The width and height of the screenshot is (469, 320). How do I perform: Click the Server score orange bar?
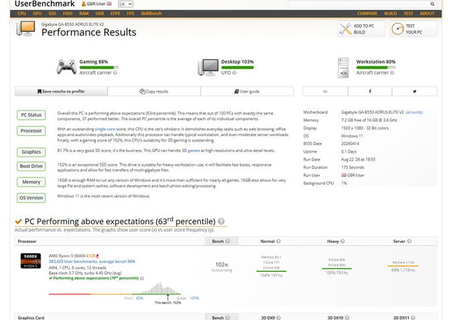point(403,266)
